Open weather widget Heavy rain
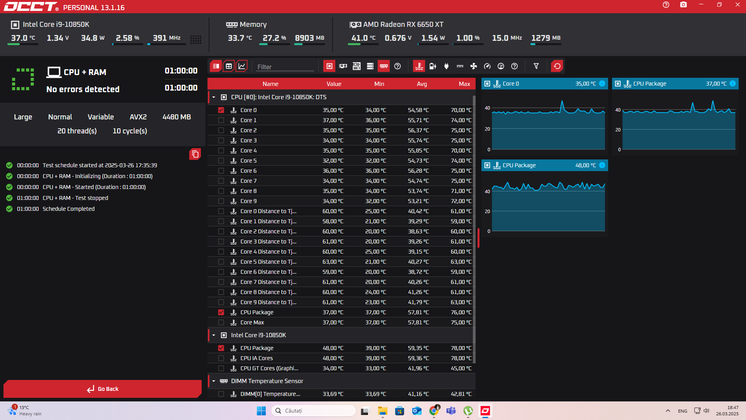This screenshot has width=746, height=420. [x=25, y=411]
